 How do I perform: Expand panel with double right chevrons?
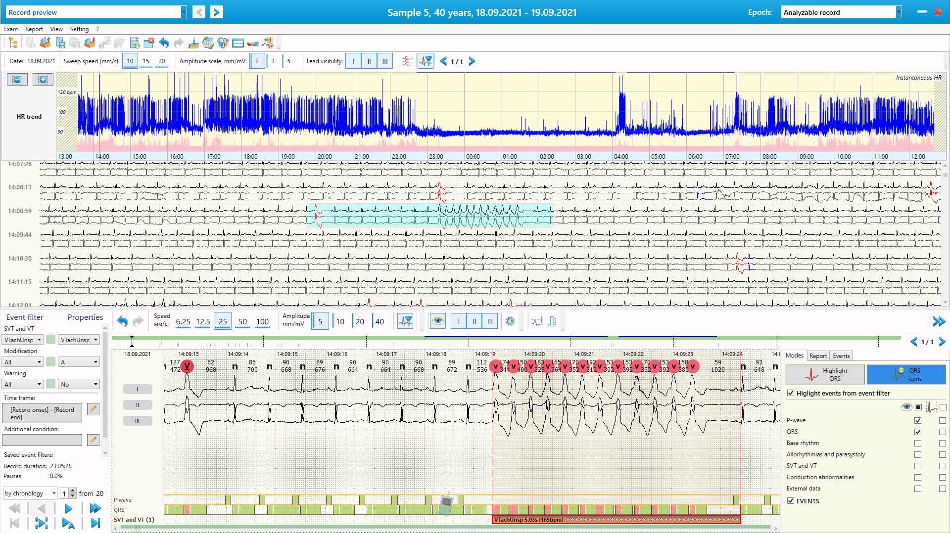[x=939, y=321]
